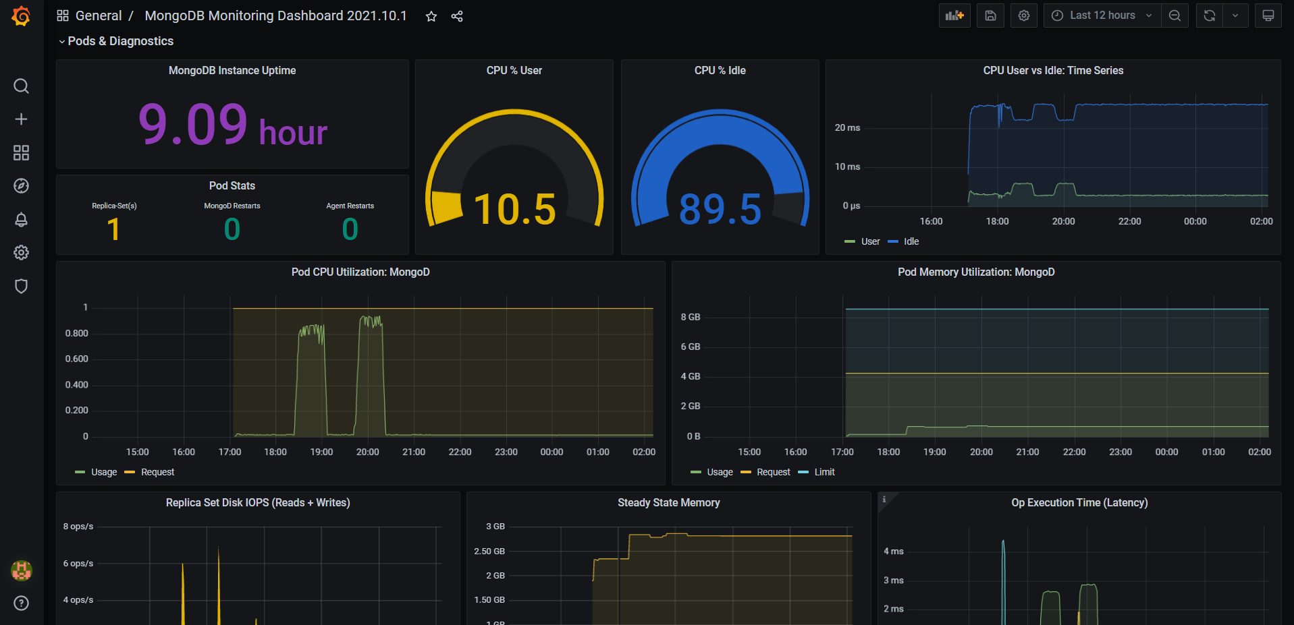
Task: Open the Alerting bell icon
Action: tap(22, 220)
